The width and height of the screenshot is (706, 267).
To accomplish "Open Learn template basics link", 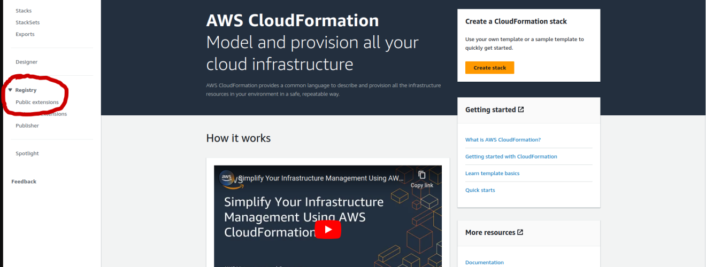I will pyautogui.click(x=492, y=174).
